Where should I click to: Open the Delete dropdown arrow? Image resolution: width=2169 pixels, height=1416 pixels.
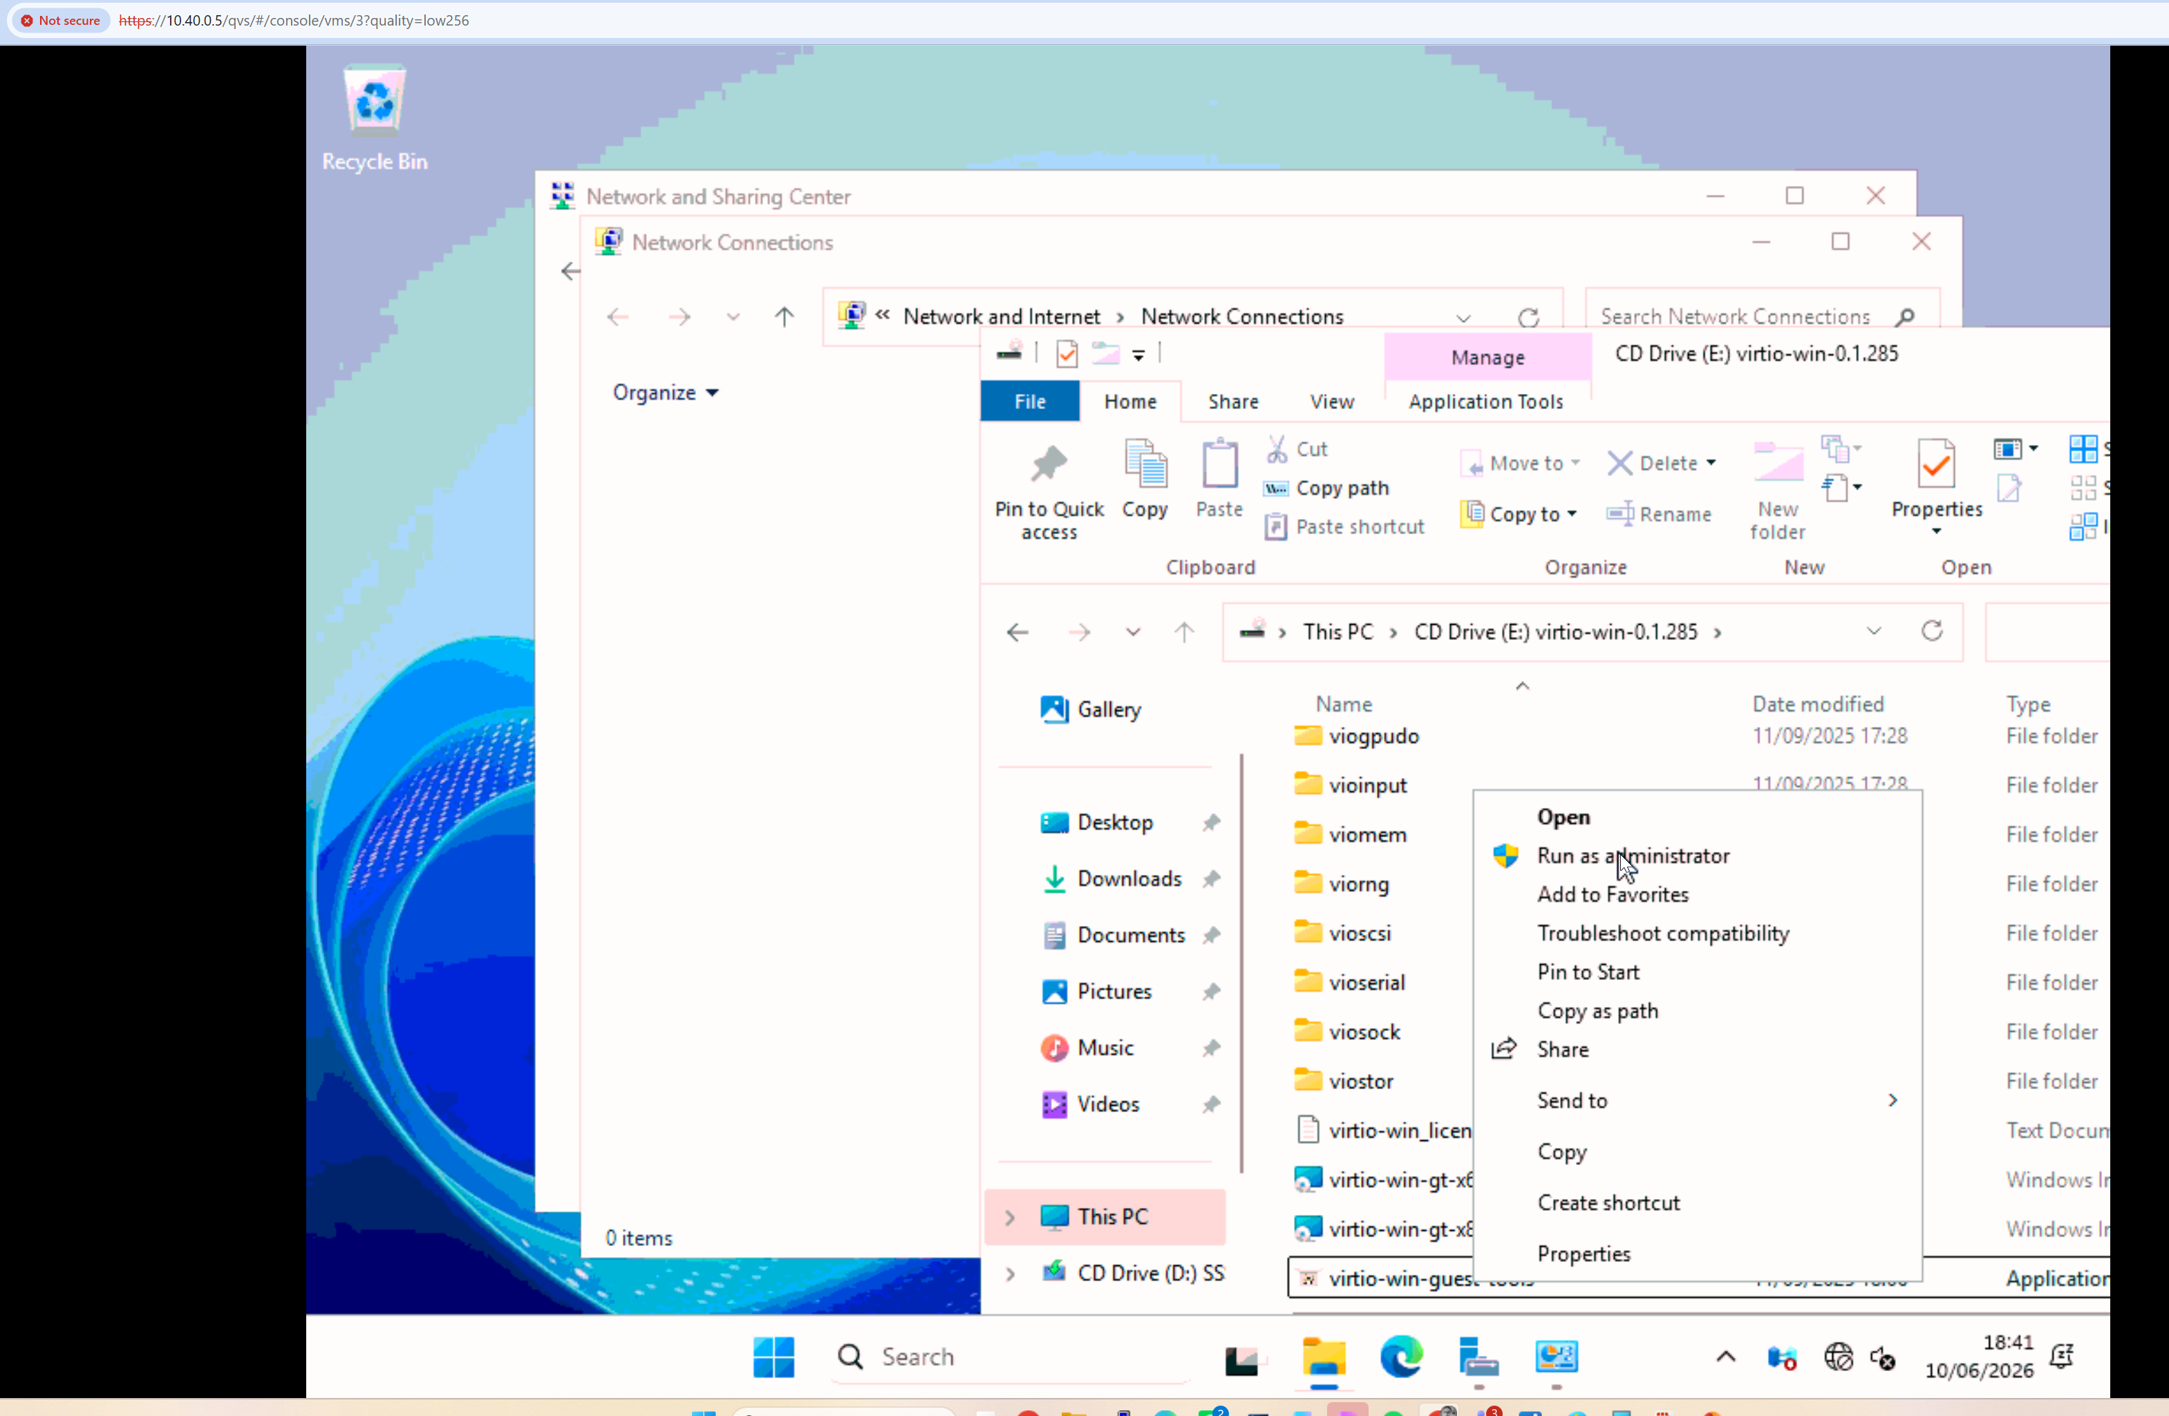[x=1711, y=463]
